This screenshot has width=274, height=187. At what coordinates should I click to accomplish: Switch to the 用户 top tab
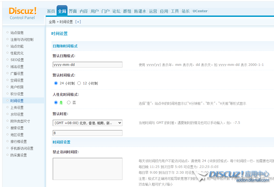tap(94, 11)
